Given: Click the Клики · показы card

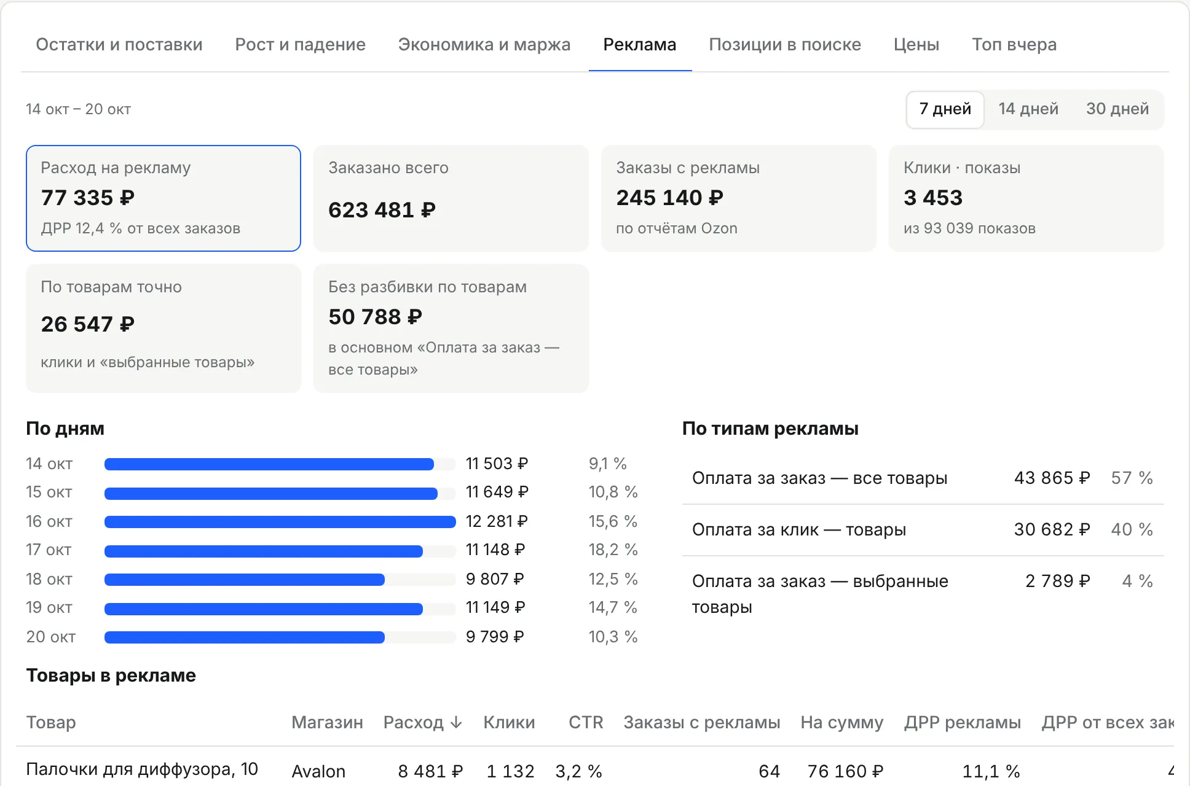Looking at the screenshot, I should pos(1026,198).
